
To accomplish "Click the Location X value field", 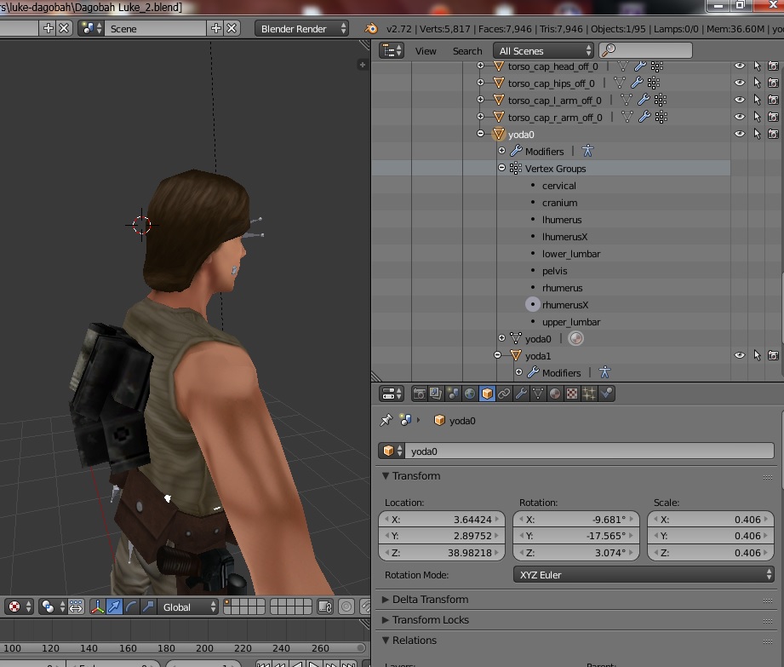I will pos(442,520).
